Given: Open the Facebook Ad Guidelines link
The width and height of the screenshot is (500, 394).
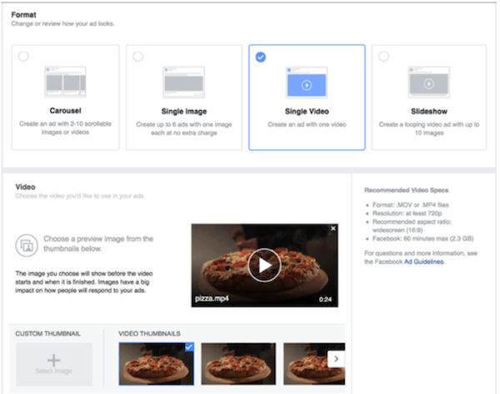Looking at the screenshot, I should 425,261.
